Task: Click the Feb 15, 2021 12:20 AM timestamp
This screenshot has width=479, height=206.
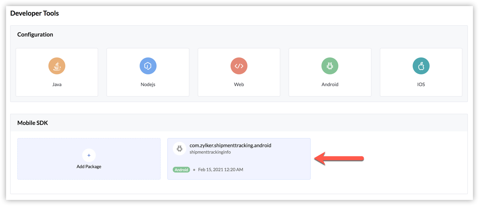Action: [220, 170]
